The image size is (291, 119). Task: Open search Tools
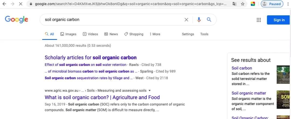click(x=204, y=34)
